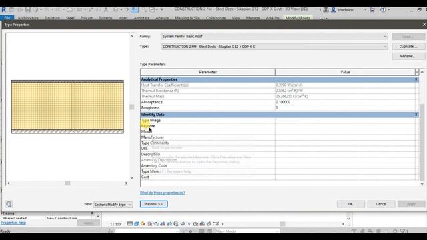The width and height of the screenshot is (427, 240).
Task: Open the Customize Quick Access Toolbar arrow
Action: [x=161, y=10]
